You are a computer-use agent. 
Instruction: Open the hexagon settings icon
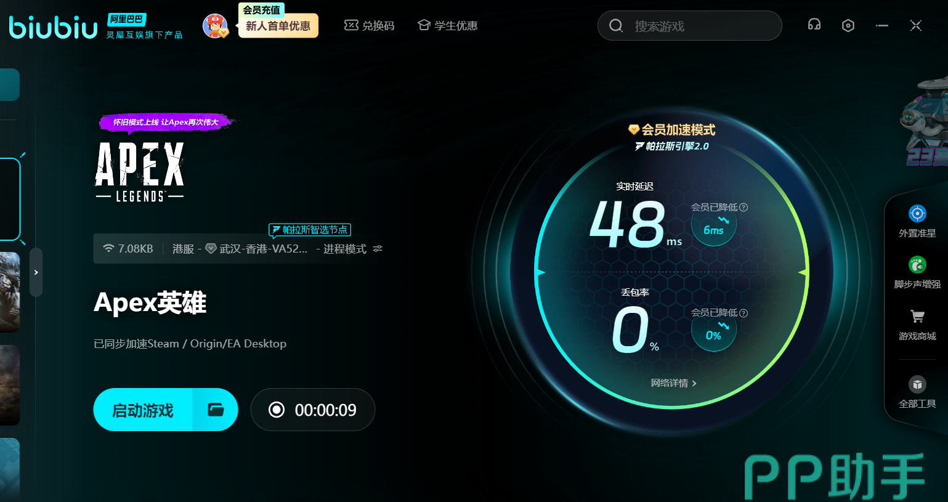[848, 25]
